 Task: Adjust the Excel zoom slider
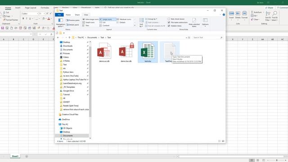277,160
